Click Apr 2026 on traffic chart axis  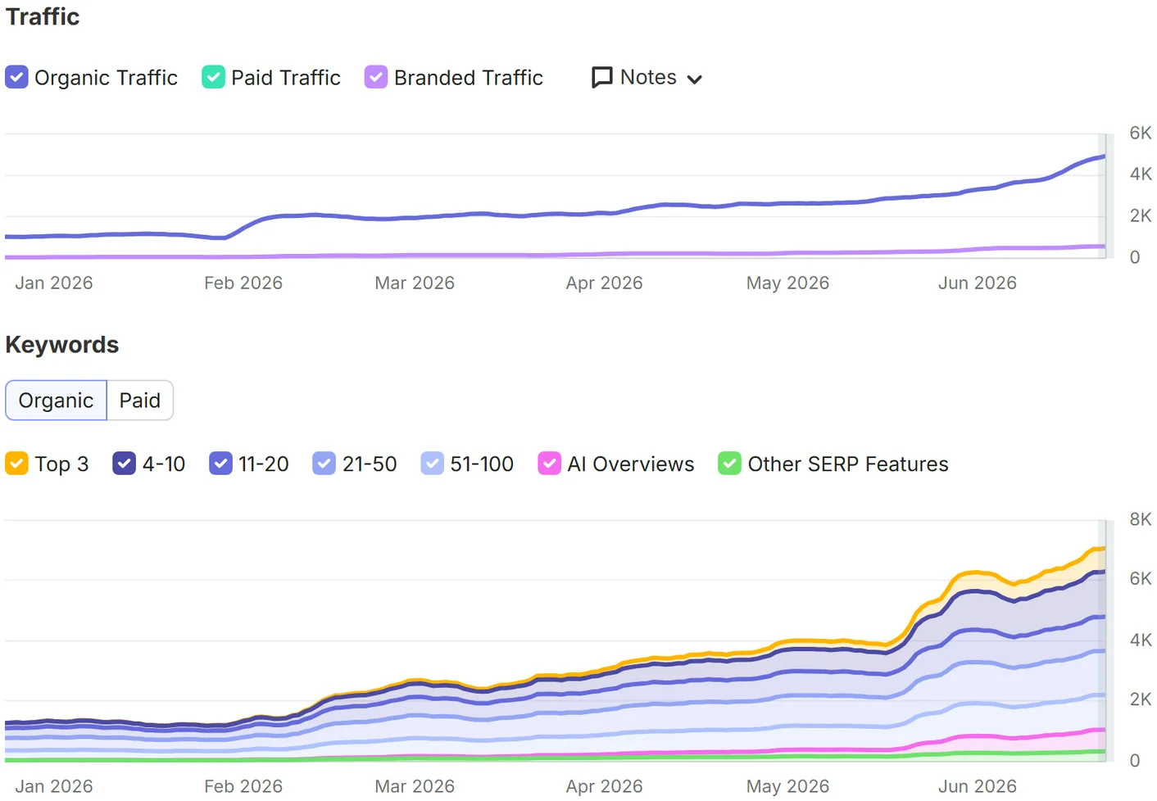(604, 283)
